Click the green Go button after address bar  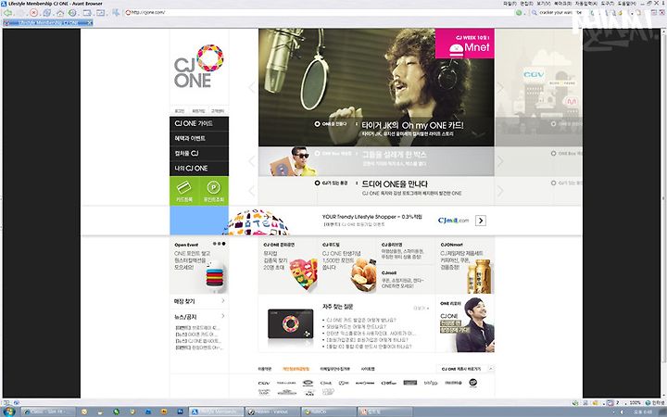tap(519, 13)
